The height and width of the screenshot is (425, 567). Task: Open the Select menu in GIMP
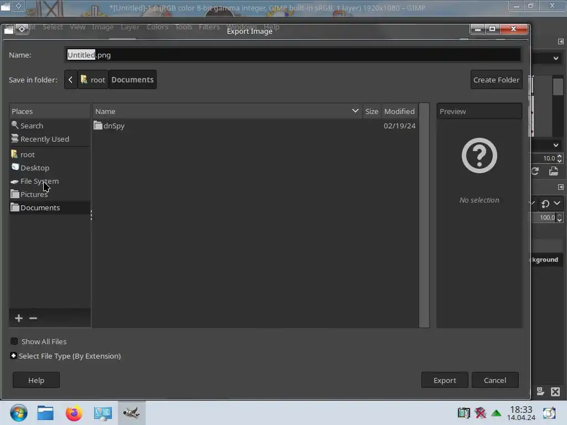53,27
